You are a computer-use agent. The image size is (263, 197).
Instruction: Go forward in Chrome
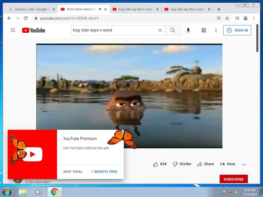[17, 18]
